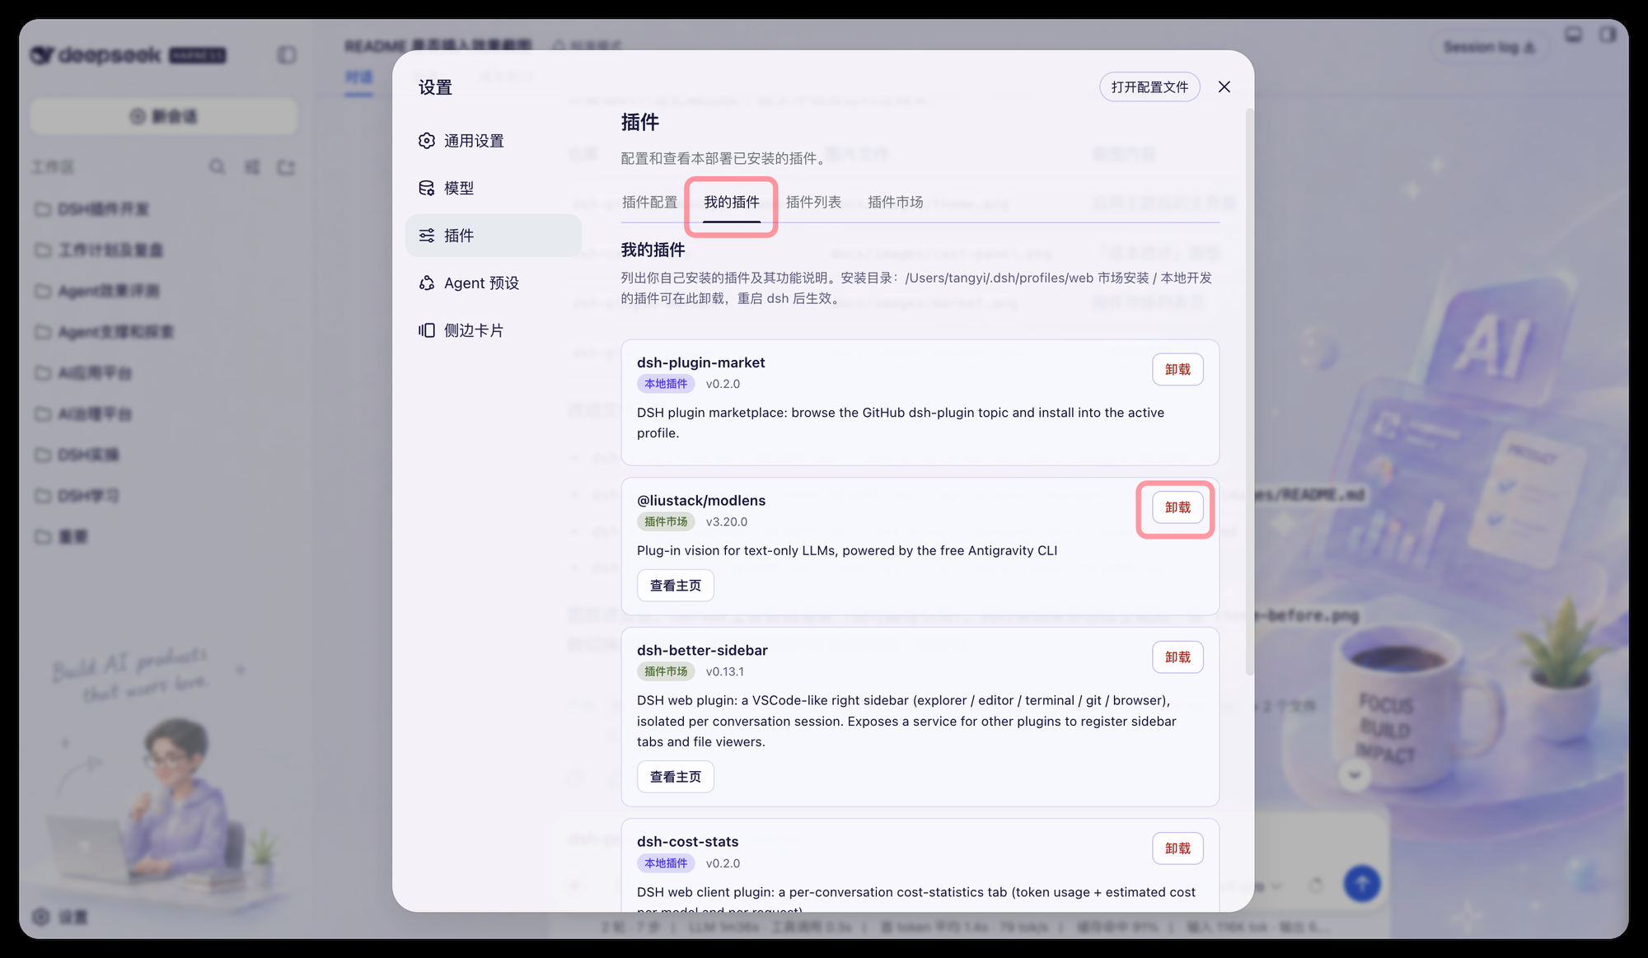Click the new-folder icon in the workspace header
The image size is (1648, 958).
(286, 167)
